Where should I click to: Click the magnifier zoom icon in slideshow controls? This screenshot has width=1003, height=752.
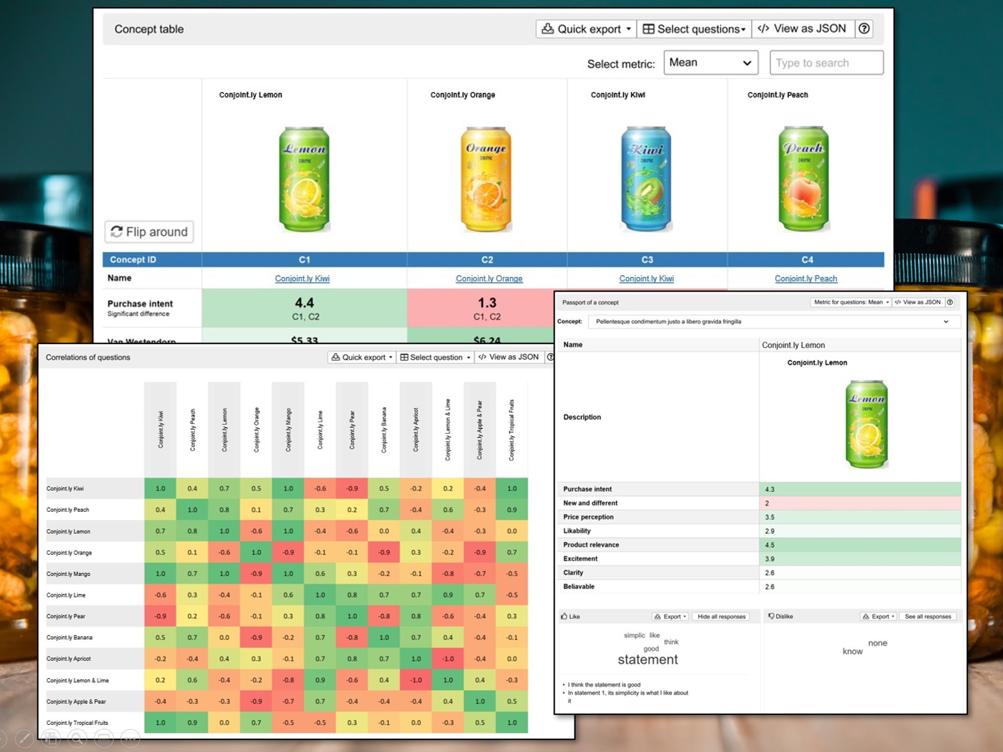click(x=77, y=738)
